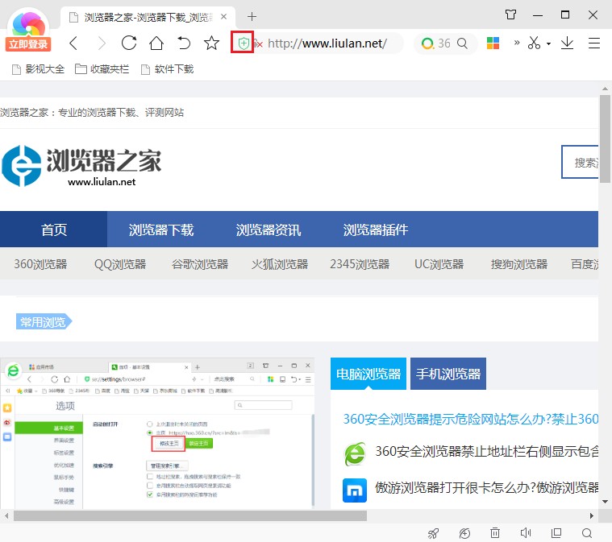Click the 立即登录 login button

click(x=28, y=44)
